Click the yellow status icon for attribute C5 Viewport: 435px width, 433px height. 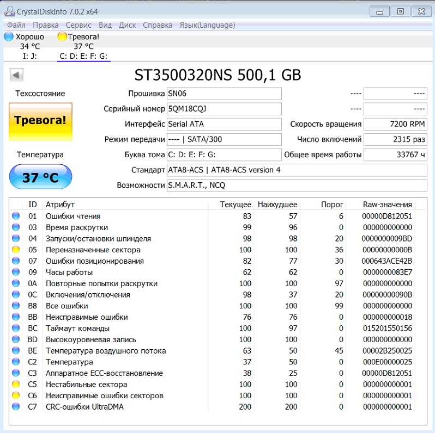15,385
